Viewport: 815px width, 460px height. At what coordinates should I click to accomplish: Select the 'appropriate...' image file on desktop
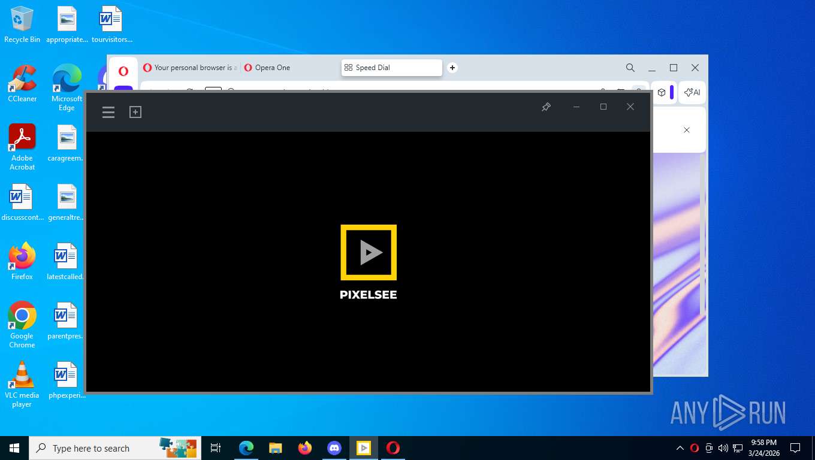pos(67,25)
